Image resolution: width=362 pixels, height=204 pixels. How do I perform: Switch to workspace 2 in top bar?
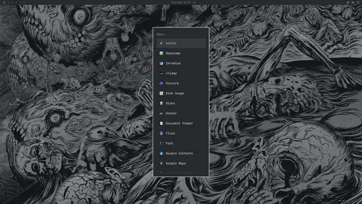(x=12, y=2)
